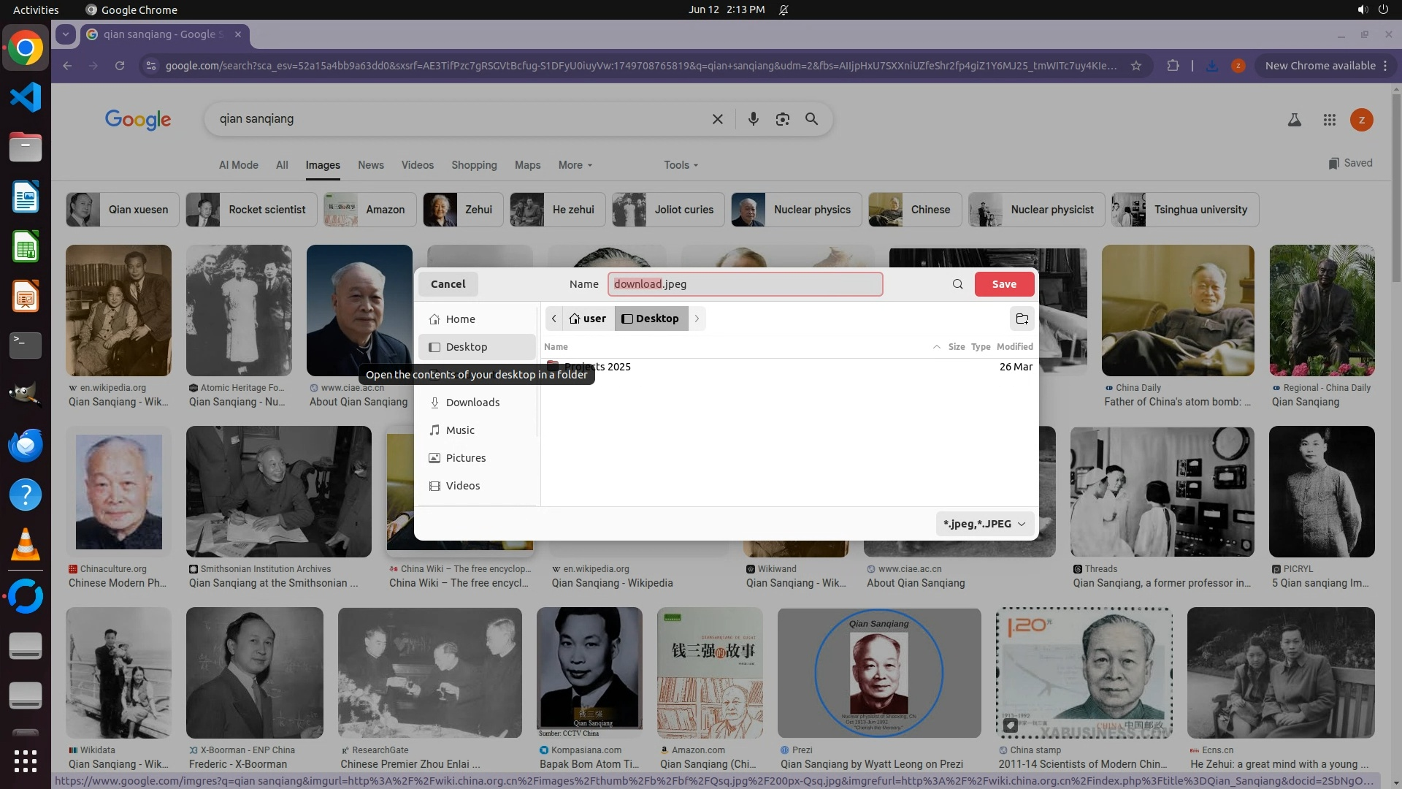Viewport: 1402px width, 789px height.
Task: Sort files by the Name column
Action: [x=556, y=347]
